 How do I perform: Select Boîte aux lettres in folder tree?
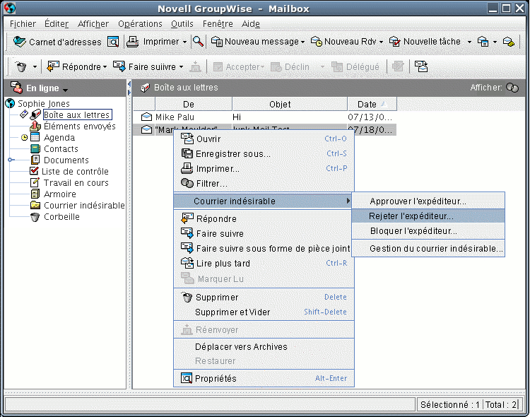click(77, 115)
